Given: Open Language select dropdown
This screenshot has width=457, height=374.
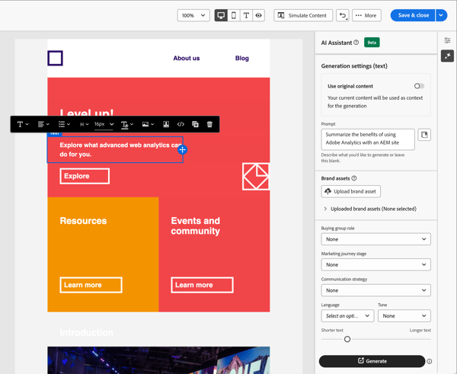Looking at the screenshot, I should [x=347, y=315].
